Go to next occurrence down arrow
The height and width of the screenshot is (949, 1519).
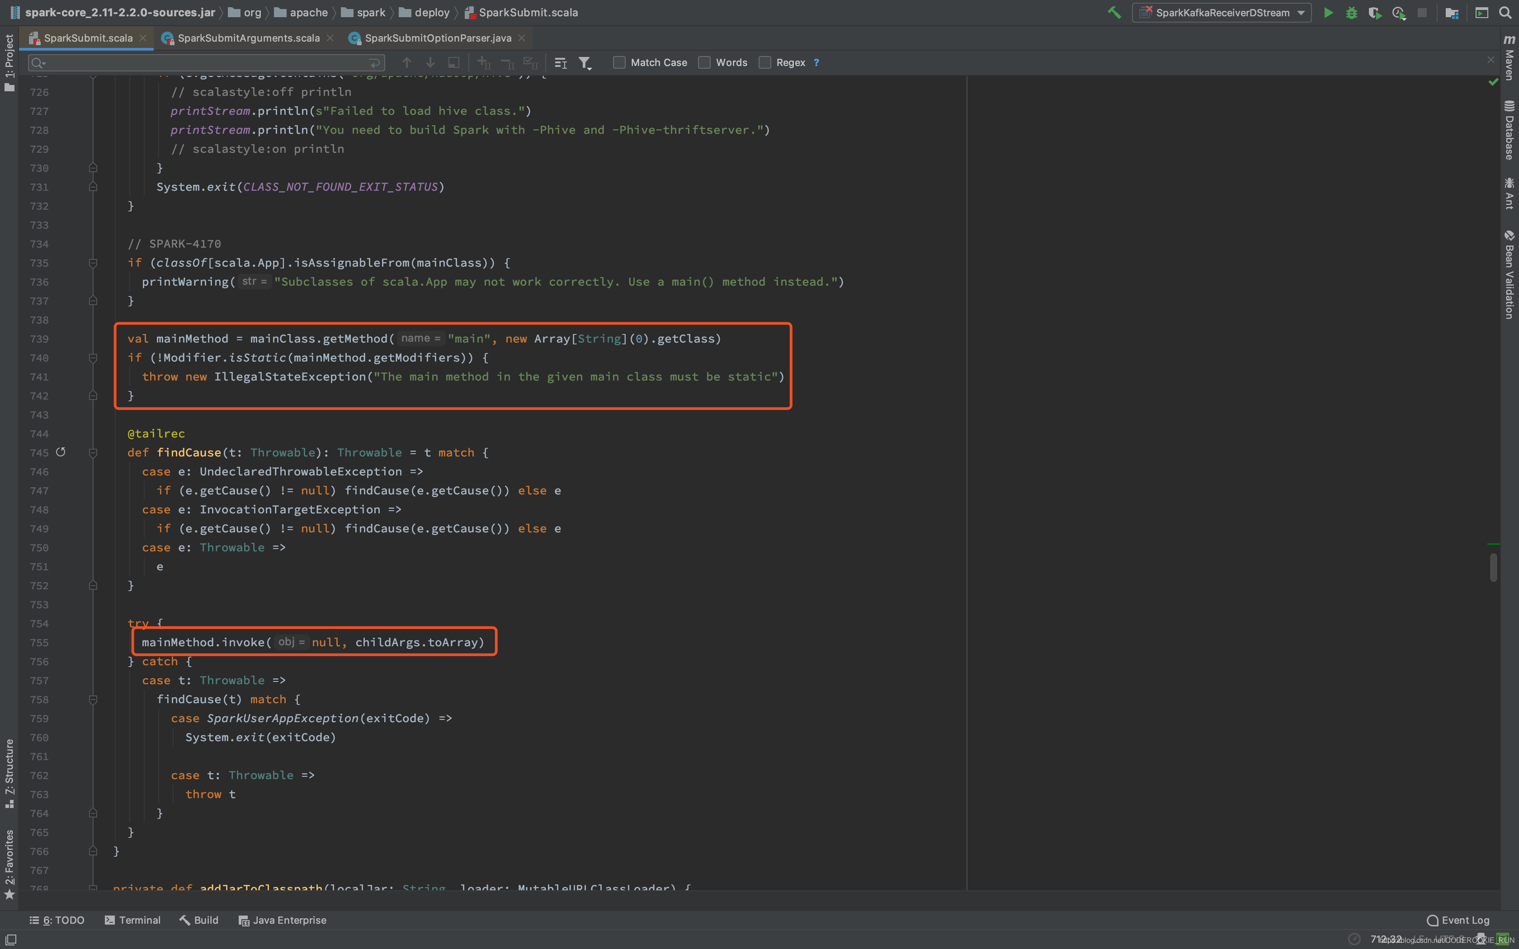pos(430,63)
